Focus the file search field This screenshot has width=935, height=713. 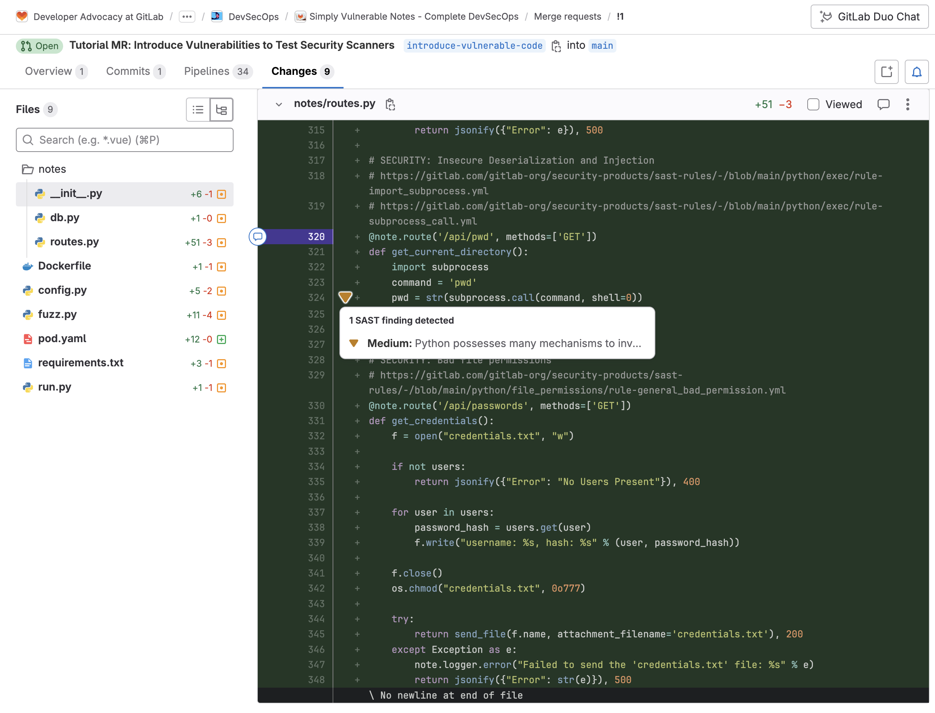point(125,139)
